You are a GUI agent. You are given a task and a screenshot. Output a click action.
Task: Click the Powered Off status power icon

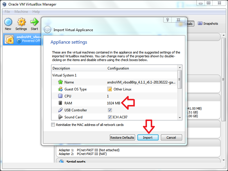click(19, 41)
